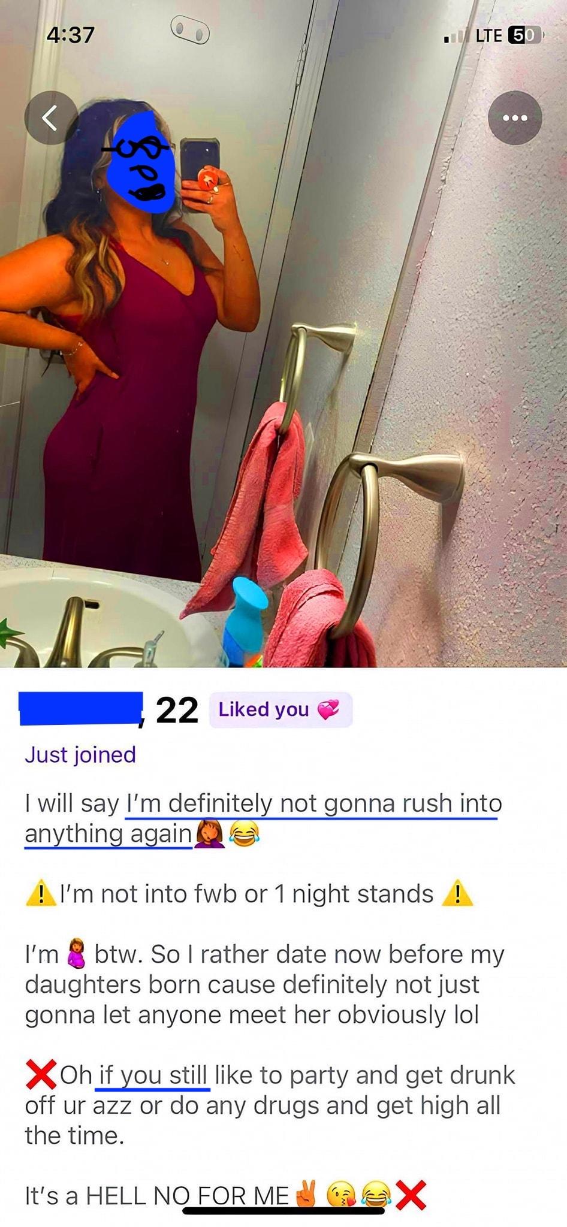Viewport: 567px width, 1227px height.
Task: Tap the age number 22
Action: [x=177, y=711]
